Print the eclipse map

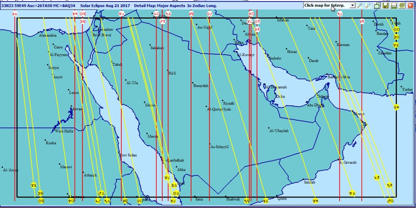pos(394,6)
